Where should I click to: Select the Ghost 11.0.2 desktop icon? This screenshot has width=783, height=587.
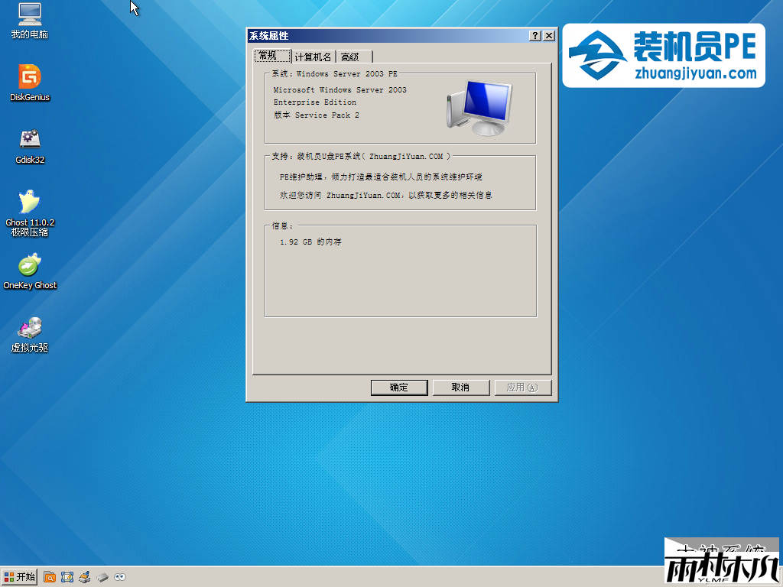[29, 203]
